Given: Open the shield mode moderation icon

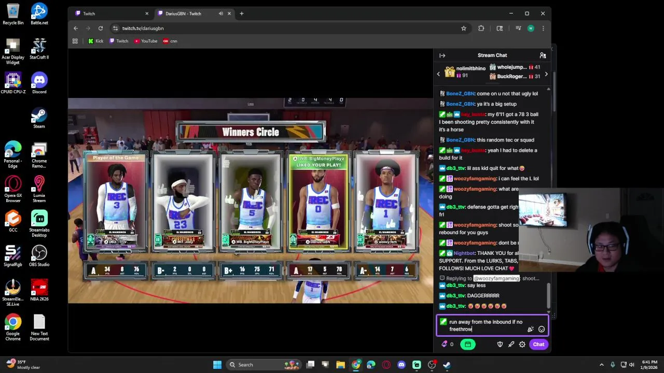Looking at the screenshot, I should (x=500, y=345).
